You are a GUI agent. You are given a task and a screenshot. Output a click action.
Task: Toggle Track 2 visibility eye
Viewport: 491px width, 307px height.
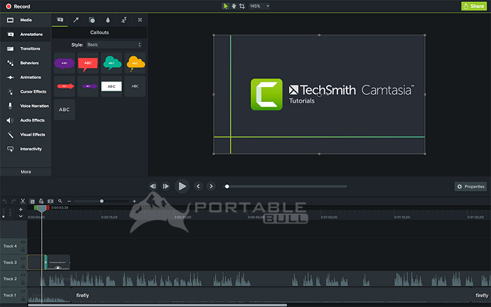coord(23,275)
